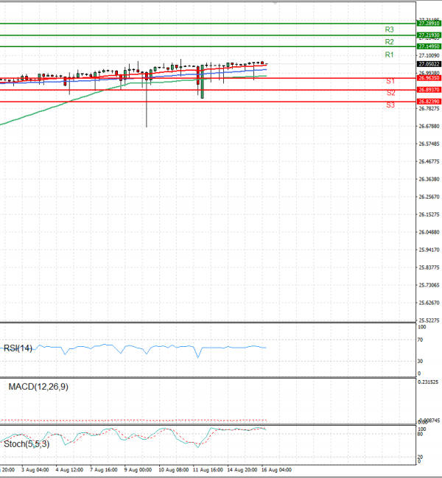Image resolution: width=442 pixels, height=478 pixels.
Task: Click the 26.57485 price axis value
Action: 429,144
